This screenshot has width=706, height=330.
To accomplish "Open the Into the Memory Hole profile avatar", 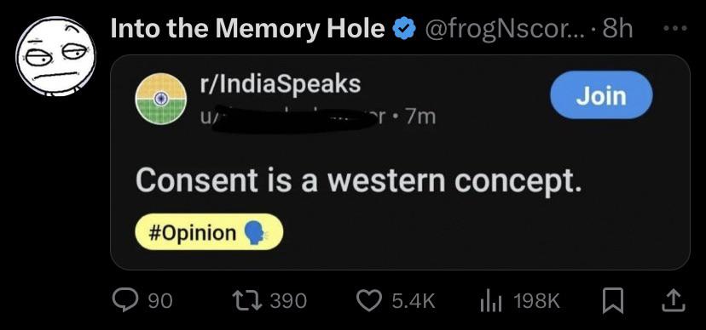I will click(55, 56).
